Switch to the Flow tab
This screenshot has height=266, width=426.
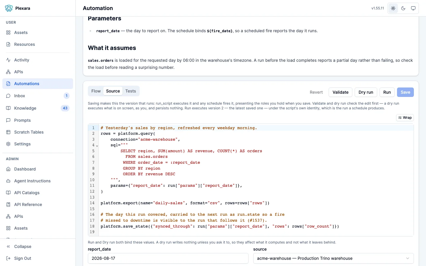[x=96, y=91]
